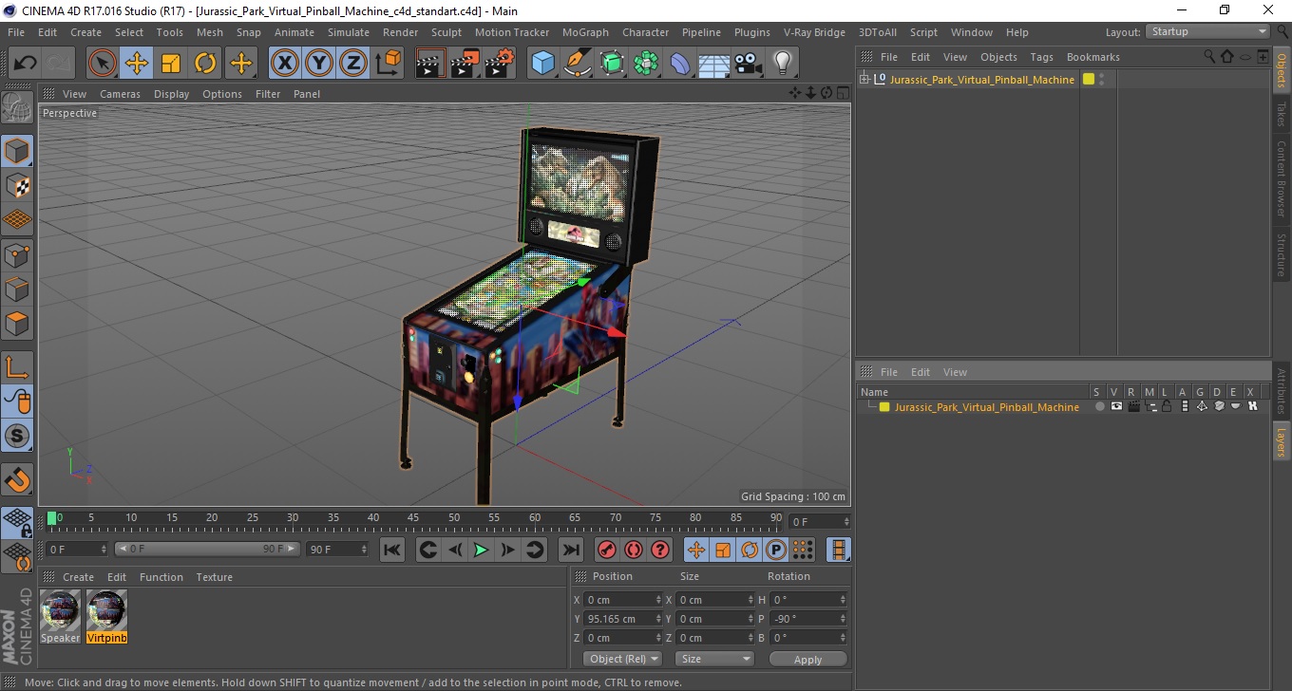Toggle Y axis lock
The height and width of the screenshot is (691, 1292).
(319, 64)
